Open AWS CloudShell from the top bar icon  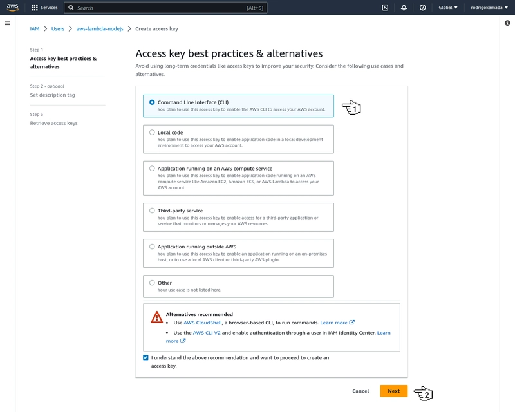[385, 7]
